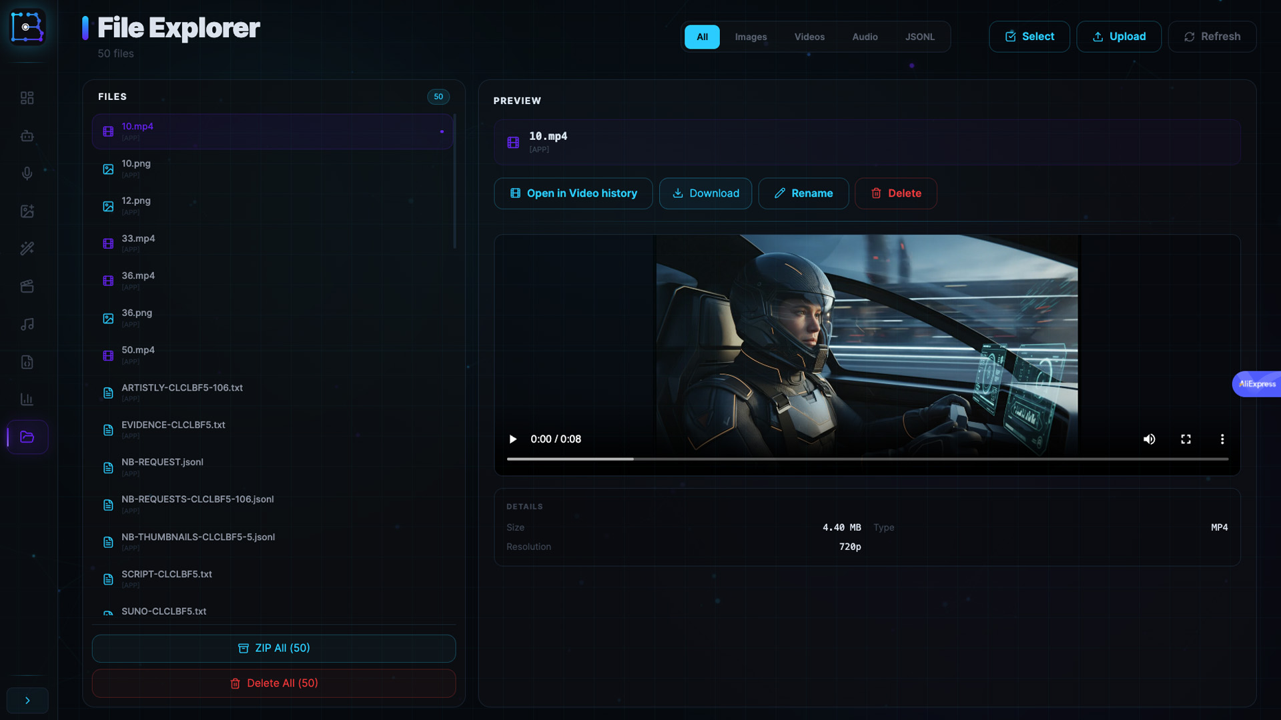Click Open in Video history button

(573, 193)
